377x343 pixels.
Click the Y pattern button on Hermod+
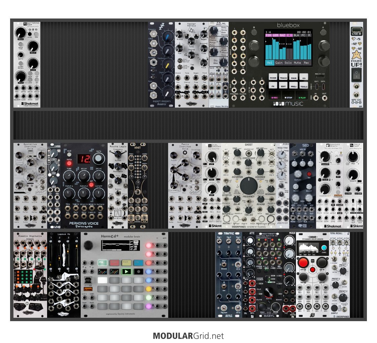pyautogui.click(x=114, y=272)
